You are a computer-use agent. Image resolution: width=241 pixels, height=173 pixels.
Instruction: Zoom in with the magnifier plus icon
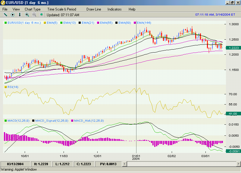tap(27, 15)
